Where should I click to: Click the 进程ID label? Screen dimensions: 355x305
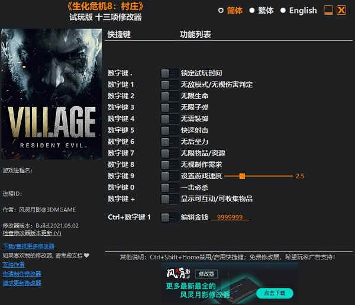pos(12,194)
